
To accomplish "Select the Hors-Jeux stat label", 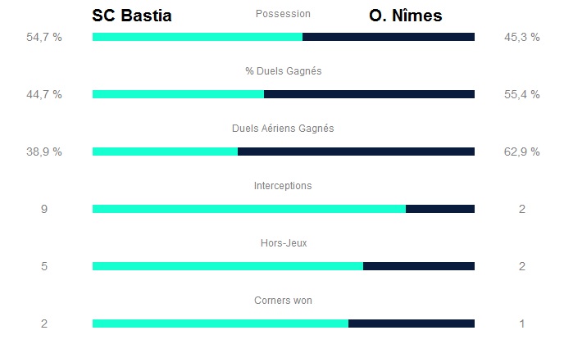I will coord(283,243).
